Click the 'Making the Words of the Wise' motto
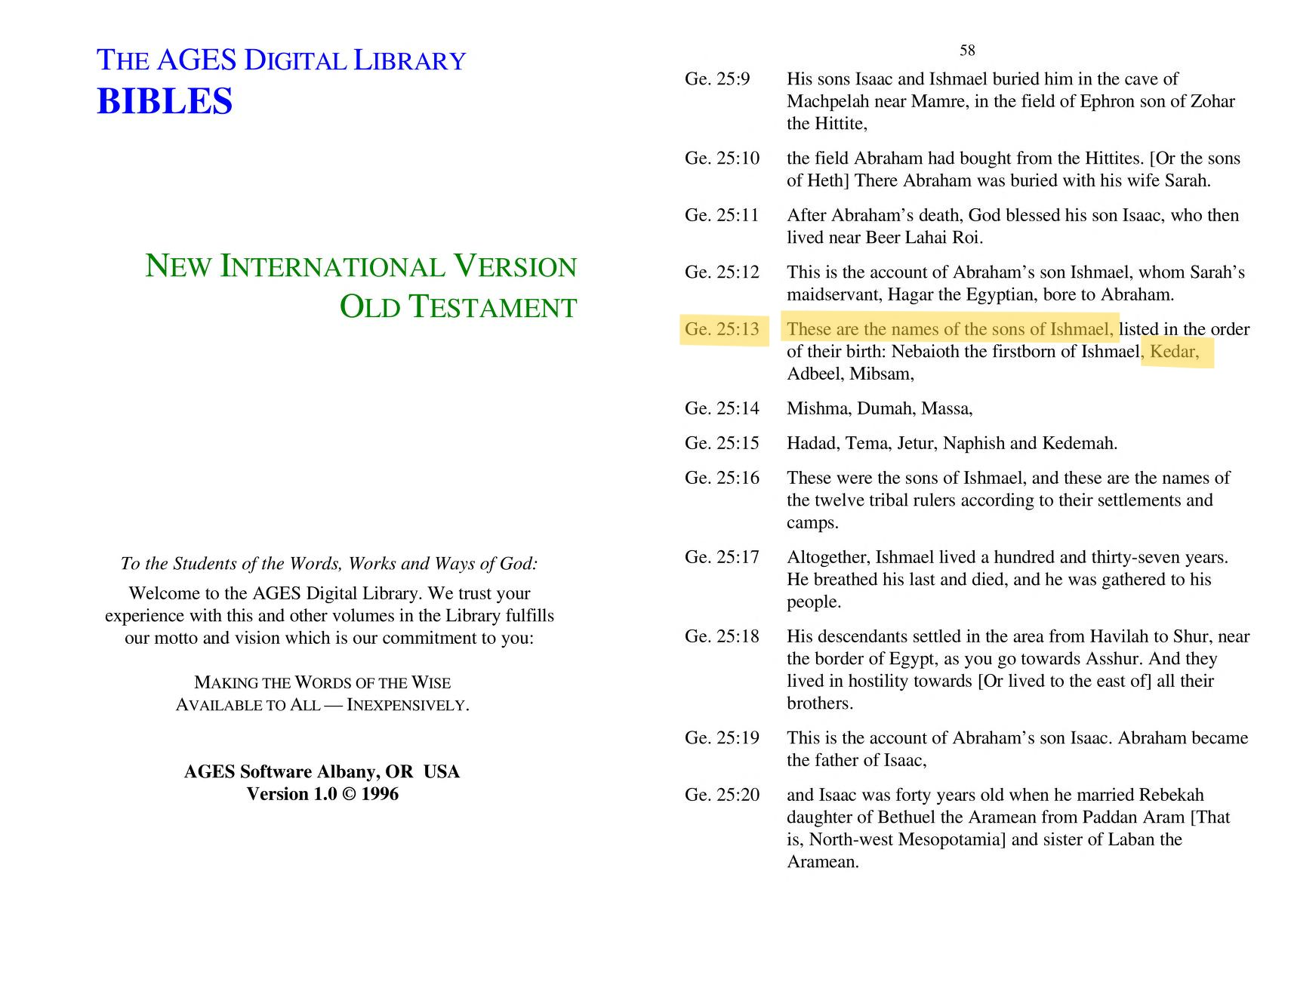Screen dimensions: 1291x985 click(x=322, y=682)
